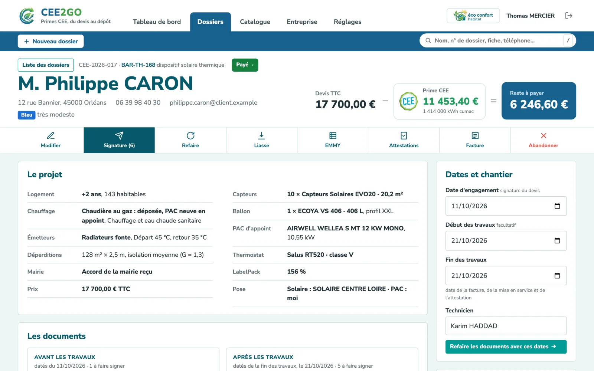Click the EMMY table icon
The height and width of the screenshot is (371, 594).
point(333,135)
